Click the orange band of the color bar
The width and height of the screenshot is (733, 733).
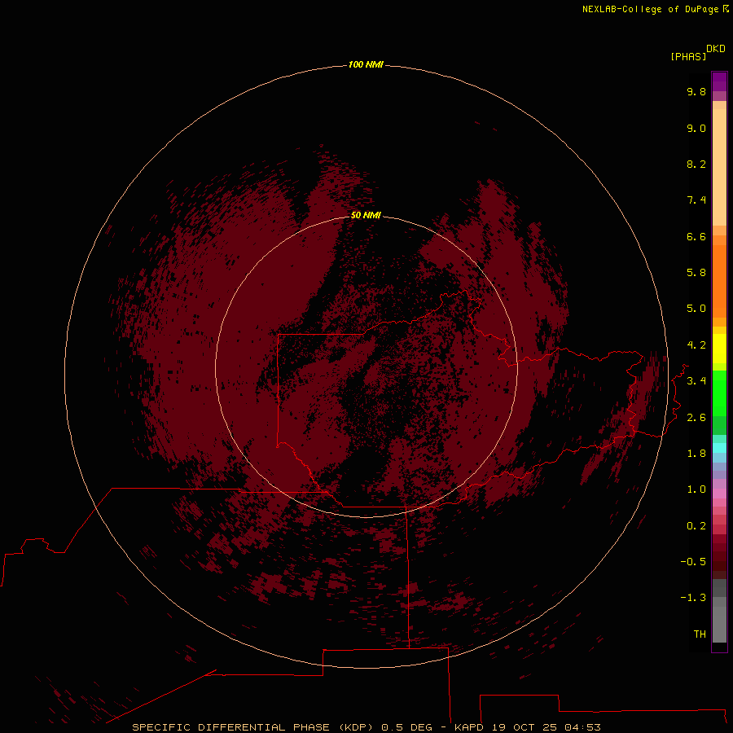(x=719, y=281)
